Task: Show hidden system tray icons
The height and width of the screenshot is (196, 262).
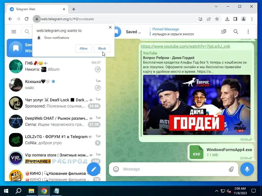Action: [216, 191]
